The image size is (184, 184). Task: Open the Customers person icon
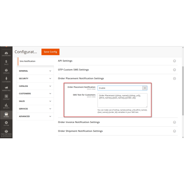point(6,79)
